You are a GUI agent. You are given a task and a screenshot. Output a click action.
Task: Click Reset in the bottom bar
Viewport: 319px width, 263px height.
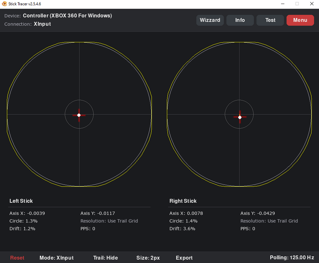coord(17,258)
